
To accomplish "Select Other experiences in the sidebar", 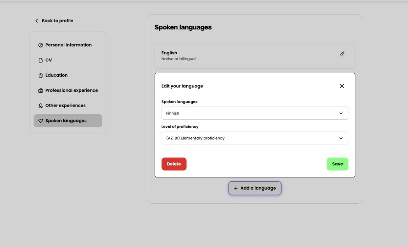I will 65,106.
